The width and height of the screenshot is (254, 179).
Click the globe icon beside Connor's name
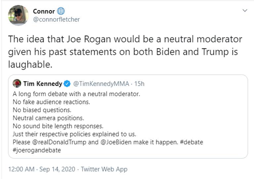point(61,11)
